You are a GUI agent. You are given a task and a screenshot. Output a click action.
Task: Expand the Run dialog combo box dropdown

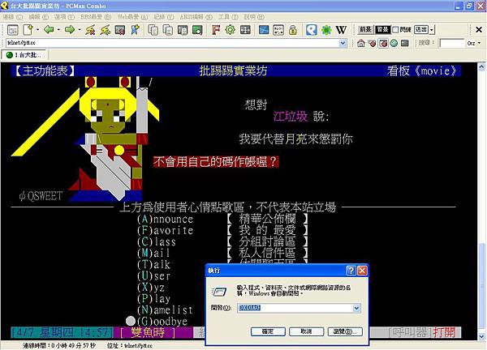356,308
